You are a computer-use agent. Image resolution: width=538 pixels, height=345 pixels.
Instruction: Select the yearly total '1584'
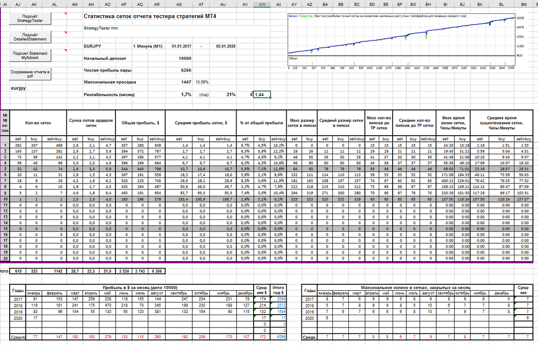click(x=278, y=312)
